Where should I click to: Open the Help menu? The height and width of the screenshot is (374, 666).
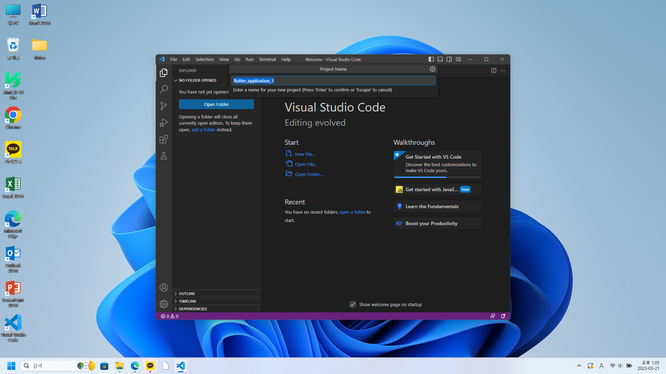[286, 59]
